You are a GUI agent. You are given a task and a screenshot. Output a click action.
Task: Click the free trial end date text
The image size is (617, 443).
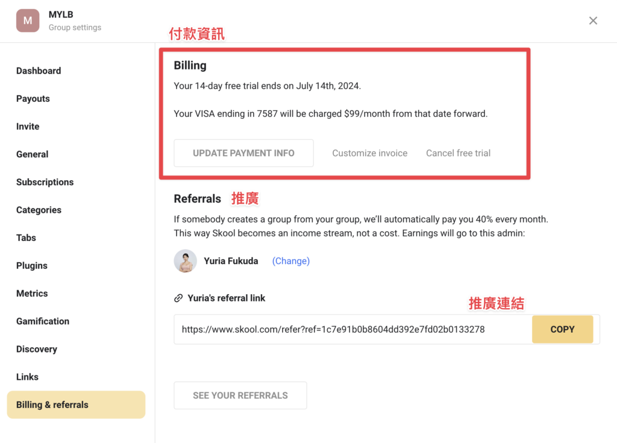[267, 86]
